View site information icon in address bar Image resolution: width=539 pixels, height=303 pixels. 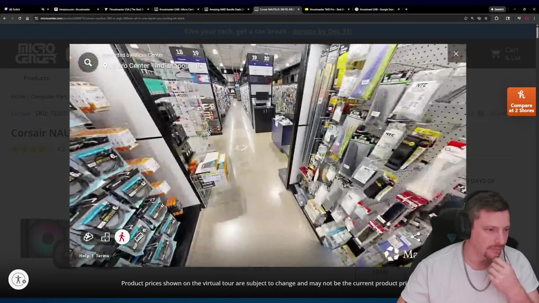click(36, 18)
